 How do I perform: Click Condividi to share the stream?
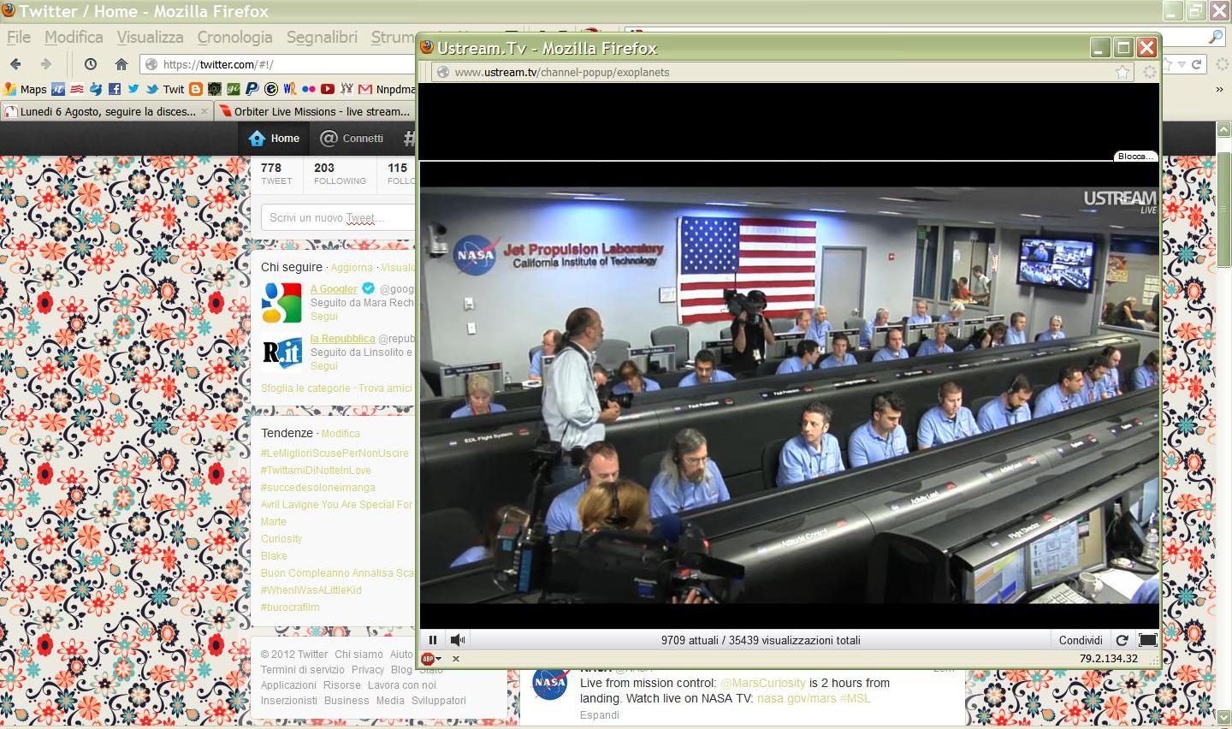click(1080, 640)
